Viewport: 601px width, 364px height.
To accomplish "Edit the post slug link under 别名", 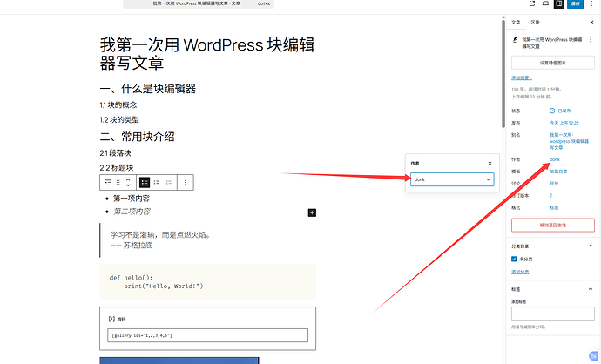I will [569, 141].
